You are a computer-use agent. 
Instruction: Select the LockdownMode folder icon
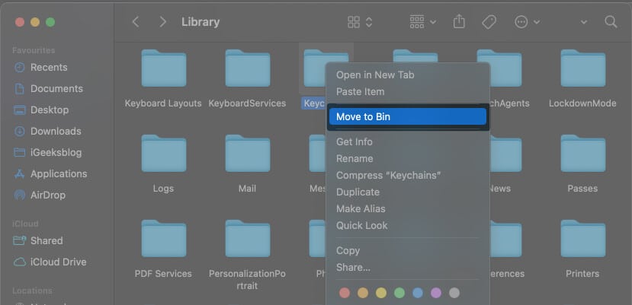[x=582, y=68]
